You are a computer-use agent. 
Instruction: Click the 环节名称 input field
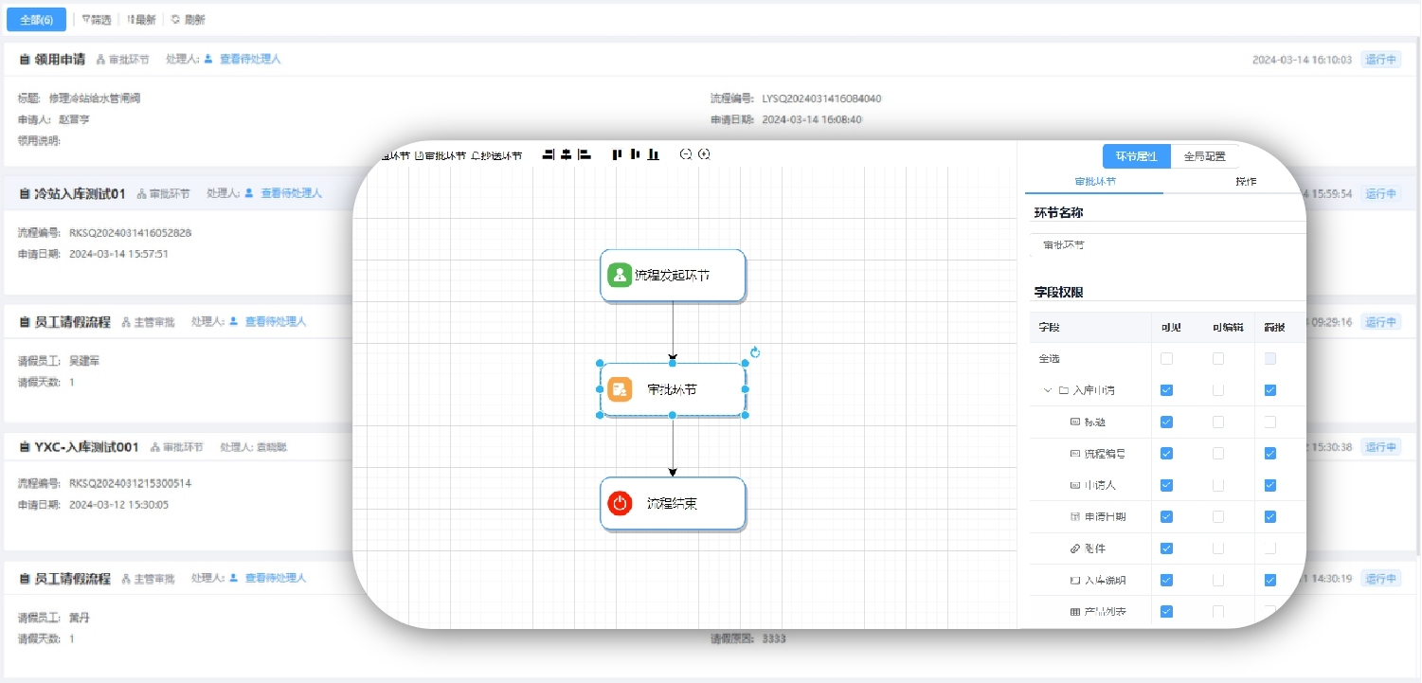(1165, 244)
